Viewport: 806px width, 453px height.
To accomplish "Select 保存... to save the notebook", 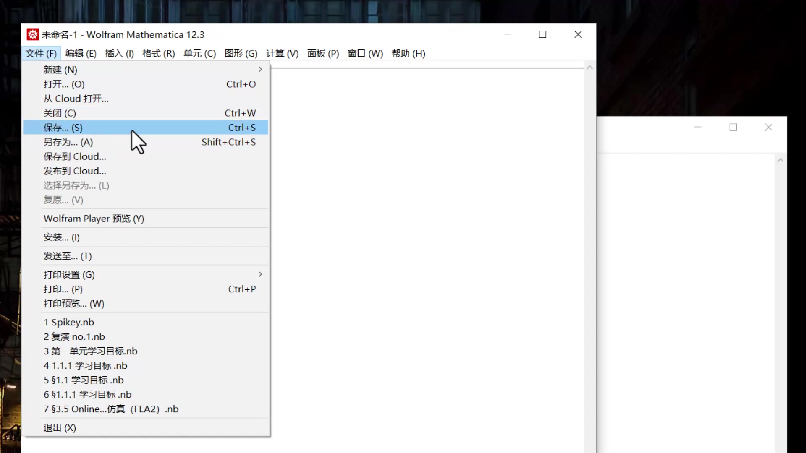I will [63, 128].
